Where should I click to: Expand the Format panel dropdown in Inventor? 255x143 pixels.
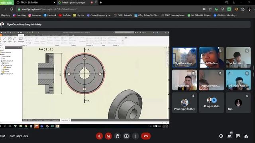(116, 45)
